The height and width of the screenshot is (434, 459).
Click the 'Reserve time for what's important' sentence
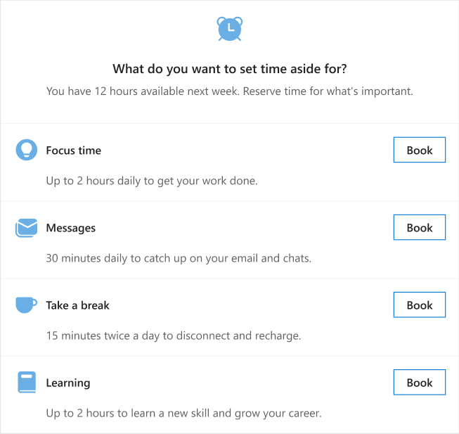tap(328, 91)
